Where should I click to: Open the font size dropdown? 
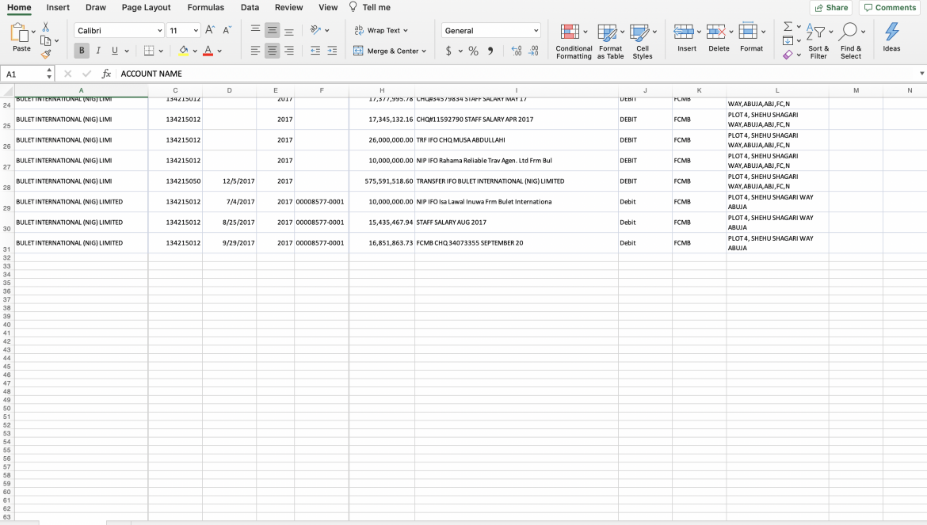196,31
